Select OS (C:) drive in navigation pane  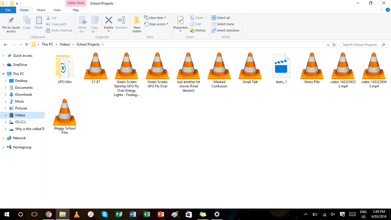(20, 122)
